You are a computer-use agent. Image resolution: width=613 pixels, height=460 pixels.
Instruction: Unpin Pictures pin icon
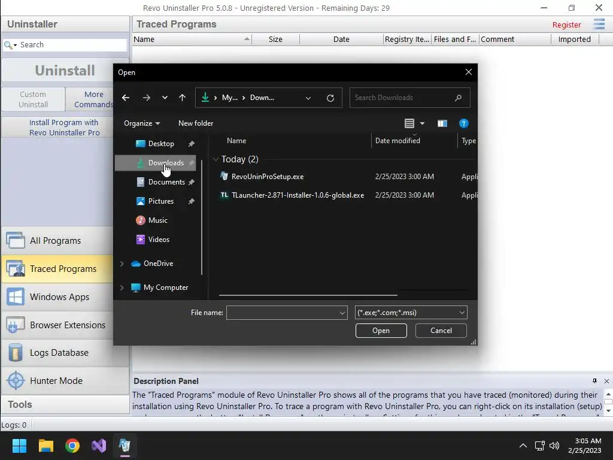(191, 201)
